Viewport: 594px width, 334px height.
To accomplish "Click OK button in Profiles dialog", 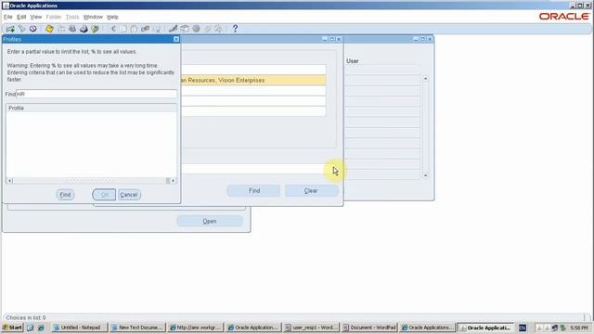I will coord(104,195).
